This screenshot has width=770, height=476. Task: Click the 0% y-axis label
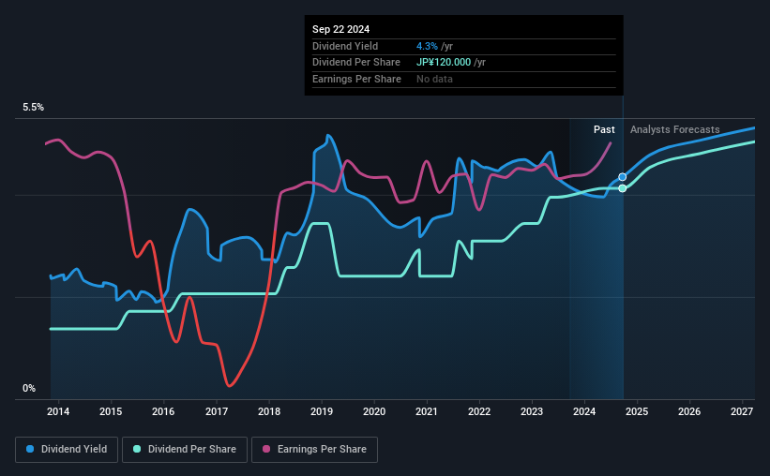[x=29, y=388]
